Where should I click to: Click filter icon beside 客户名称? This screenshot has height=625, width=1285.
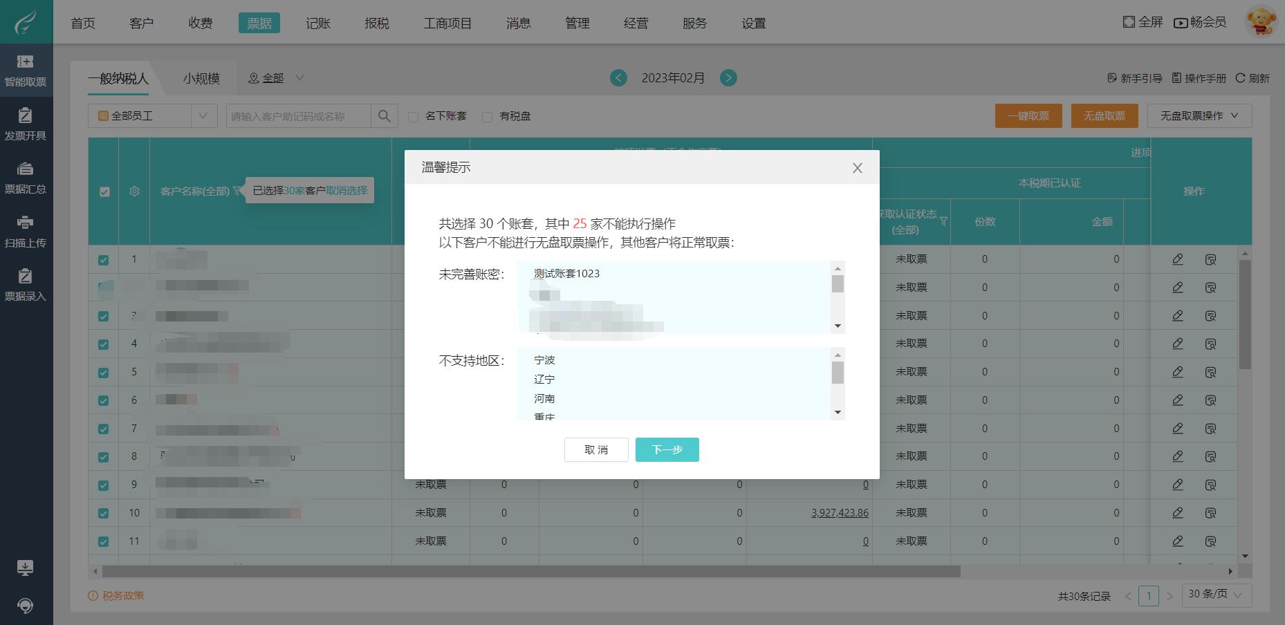point(237,192)
